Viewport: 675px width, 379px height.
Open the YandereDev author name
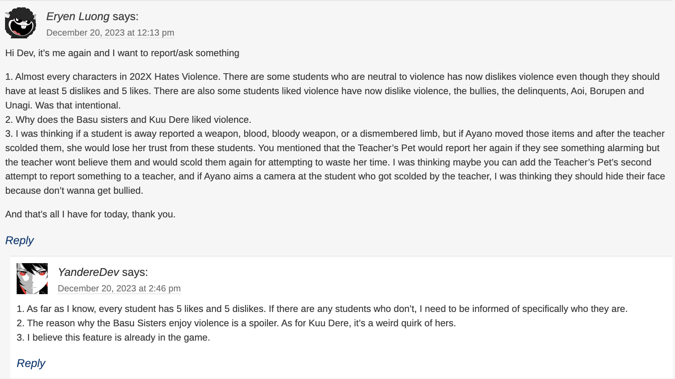[x=88, y=272]
